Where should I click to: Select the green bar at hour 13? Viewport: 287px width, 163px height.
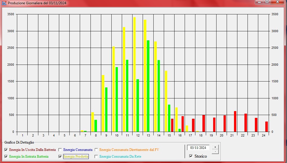click(148, 86)
